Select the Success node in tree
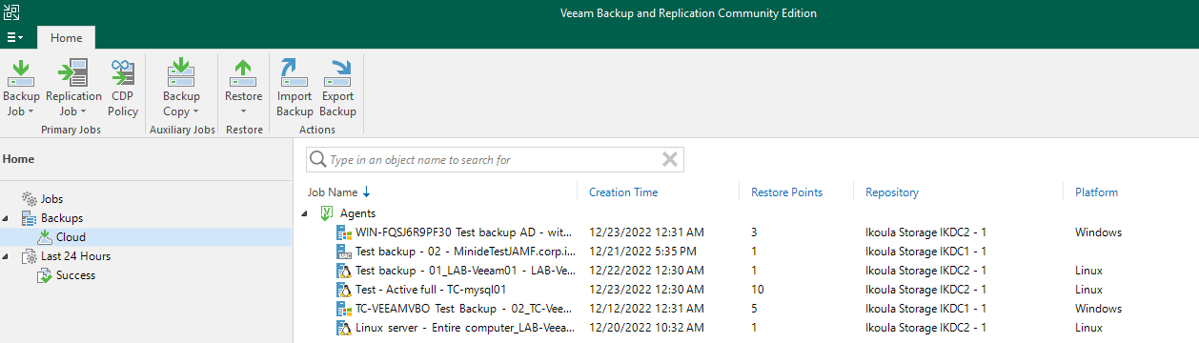This screenshot has height=343, width=1199. (x=75, y=275)
